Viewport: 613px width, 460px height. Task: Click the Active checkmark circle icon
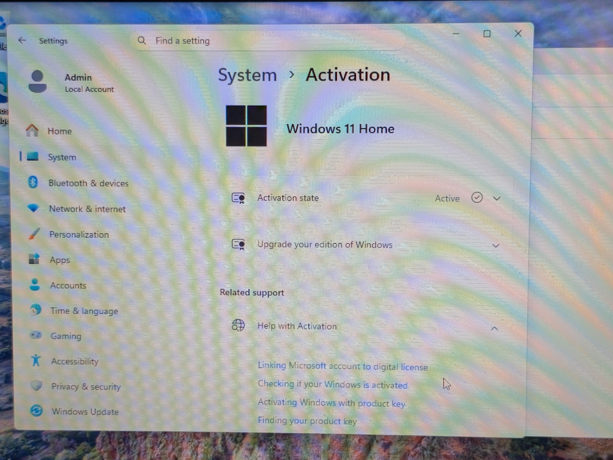pyautogui.click(x=477, y=198)
